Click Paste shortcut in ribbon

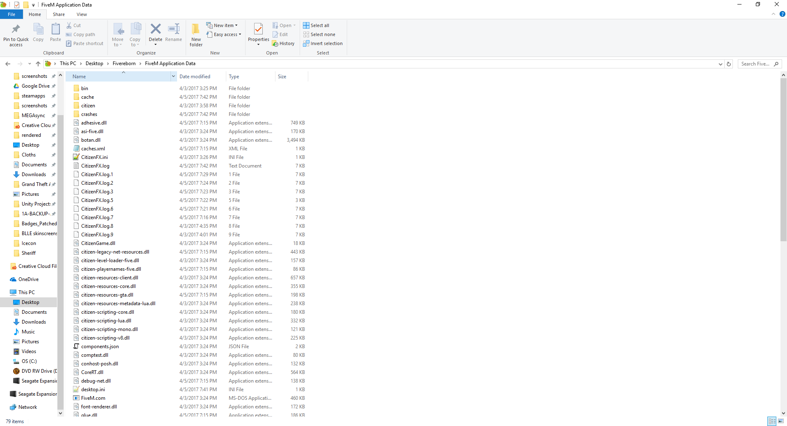(x=85, y=43)
